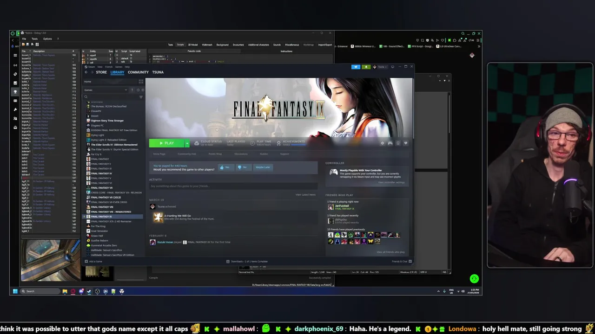
Task: Open the View Latest News link
Action: pos(305,195)
